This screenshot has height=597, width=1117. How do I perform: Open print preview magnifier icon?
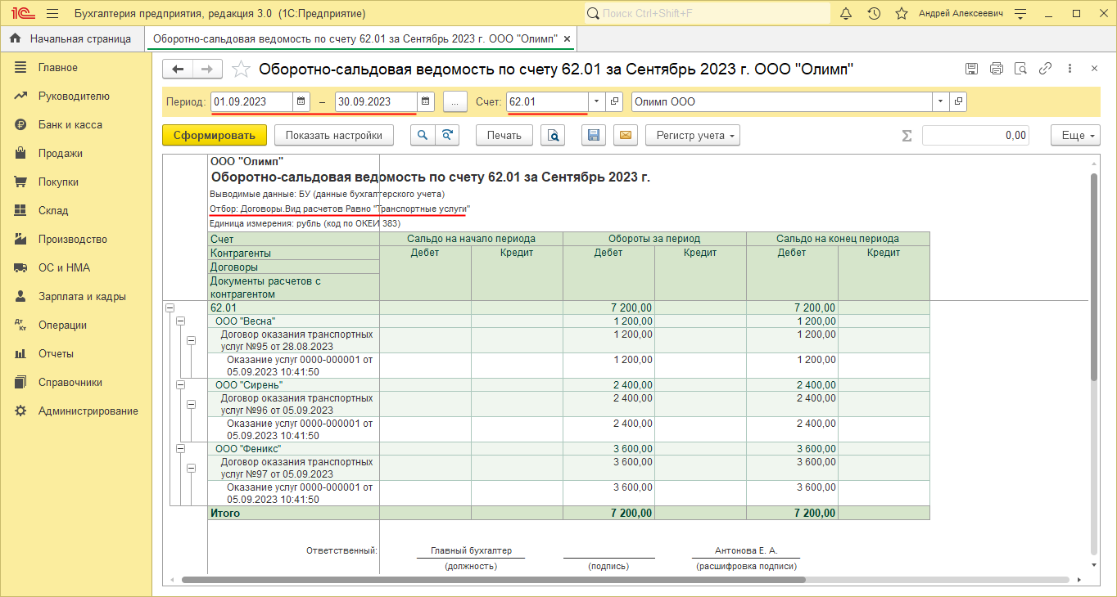[554, 136]
